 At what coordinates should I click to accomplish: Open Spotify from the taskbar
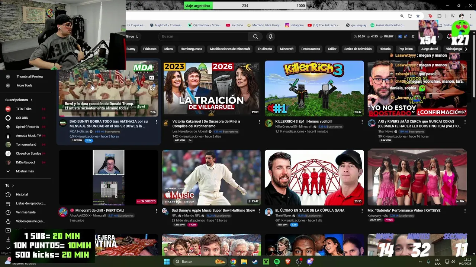tap(277, 261)
